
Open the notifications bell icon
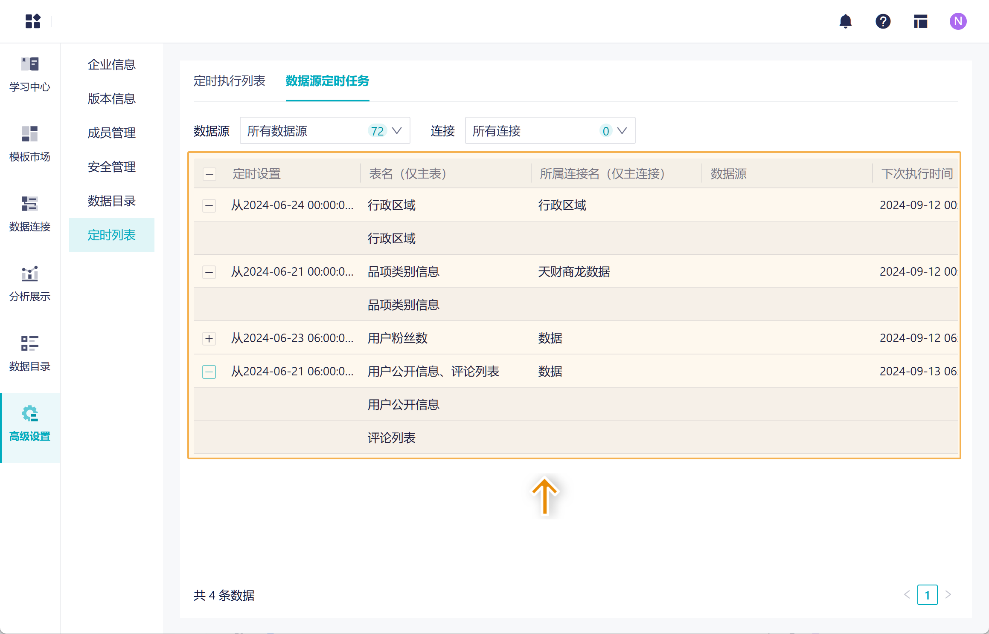click(x=845, y=21)
